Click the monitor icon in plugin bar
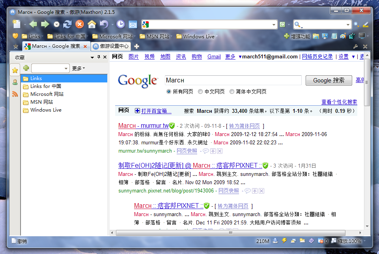Image resolution: width=379 pixels, height=254 pixels. point(362,36)
